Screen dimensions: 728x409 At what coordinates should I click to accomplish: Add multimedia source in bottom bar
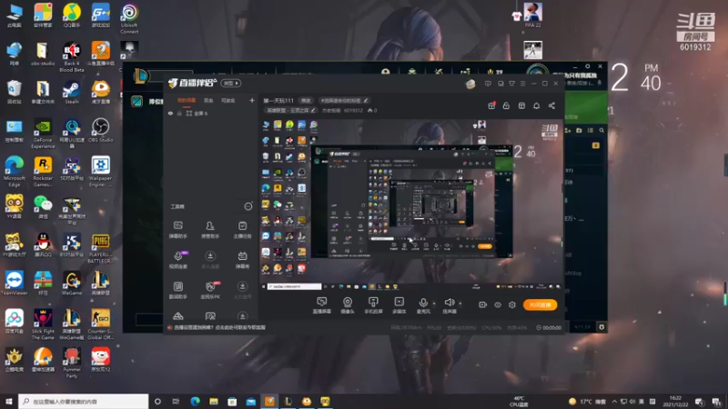pyautogui.click(x=399, y=305)
